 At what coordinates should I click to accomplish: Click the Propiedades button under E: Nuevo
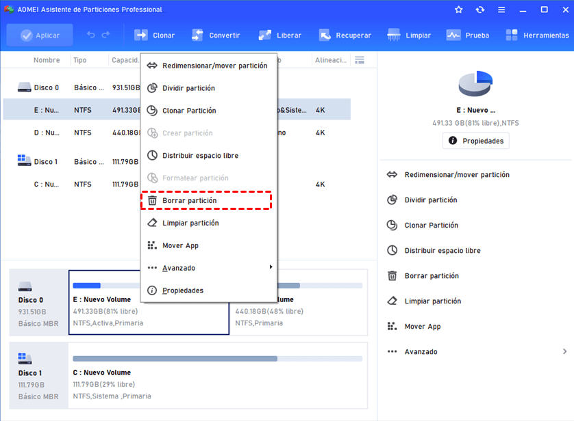click(475, 141)
